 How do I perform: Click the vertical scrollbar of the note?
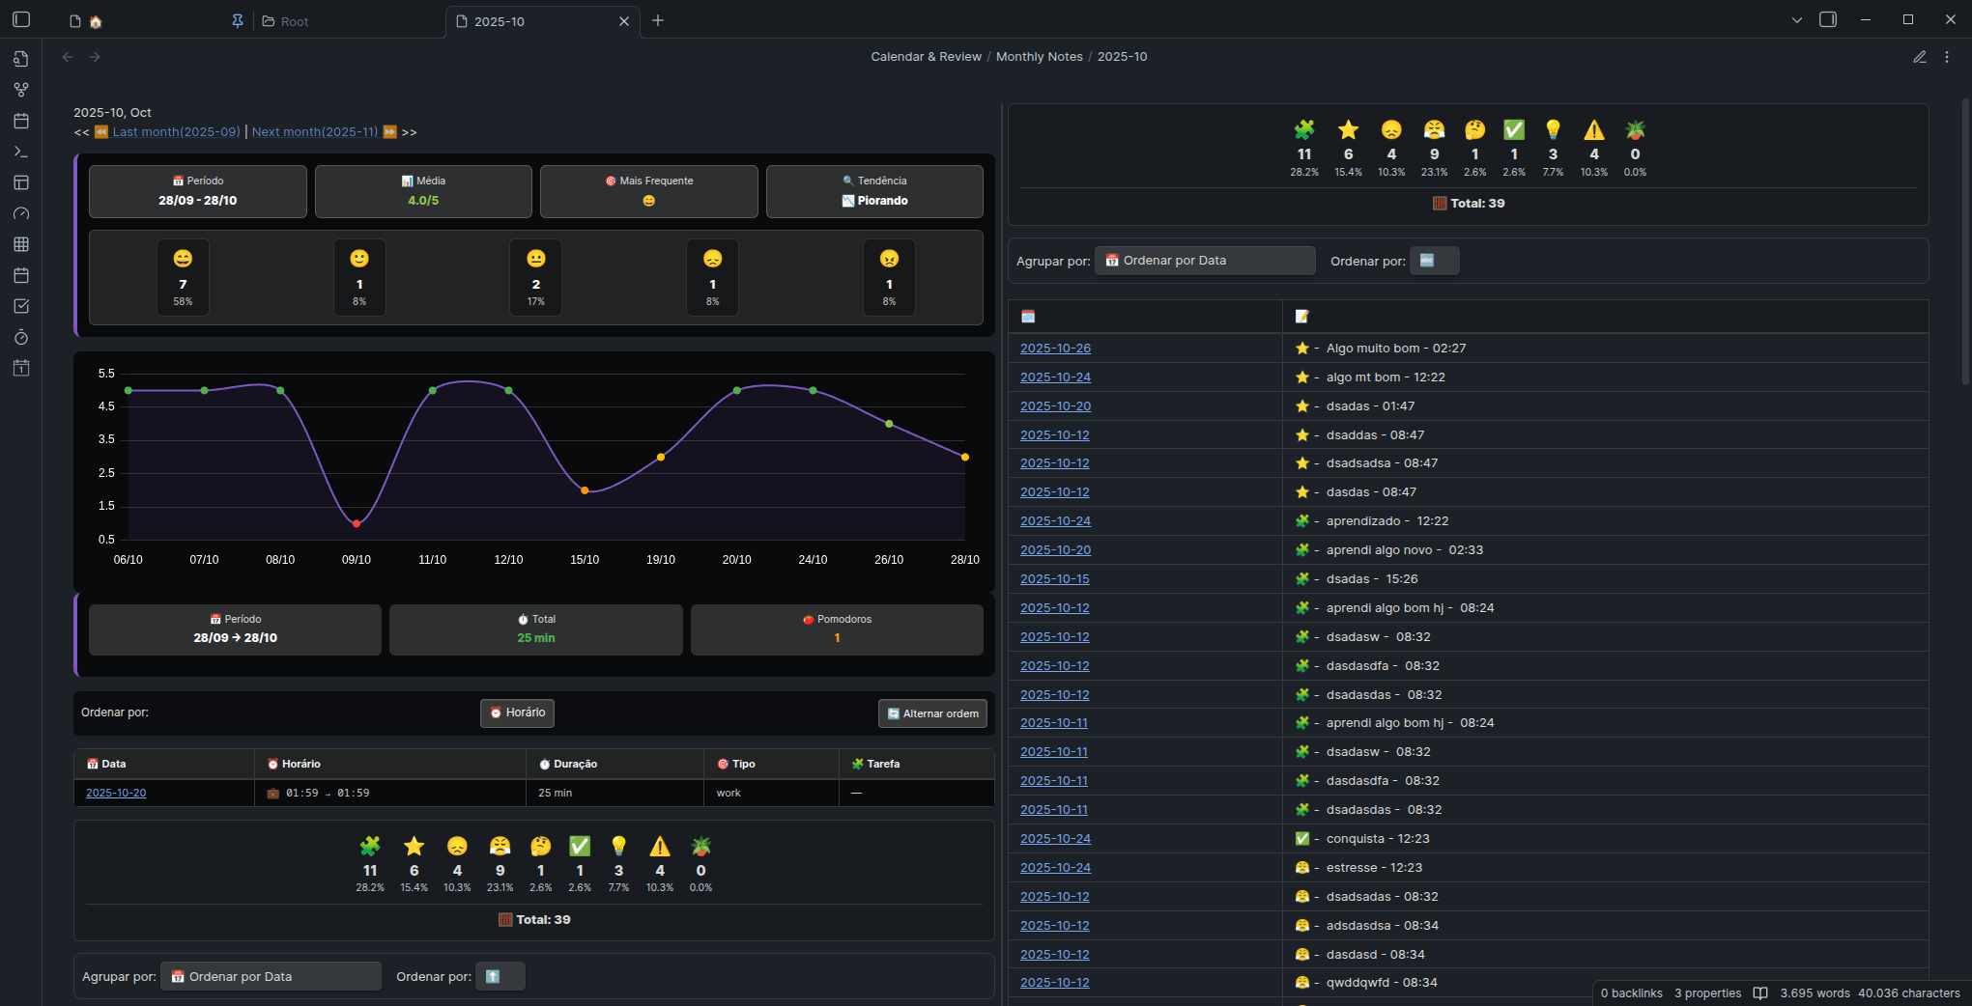click(1965, 241)
